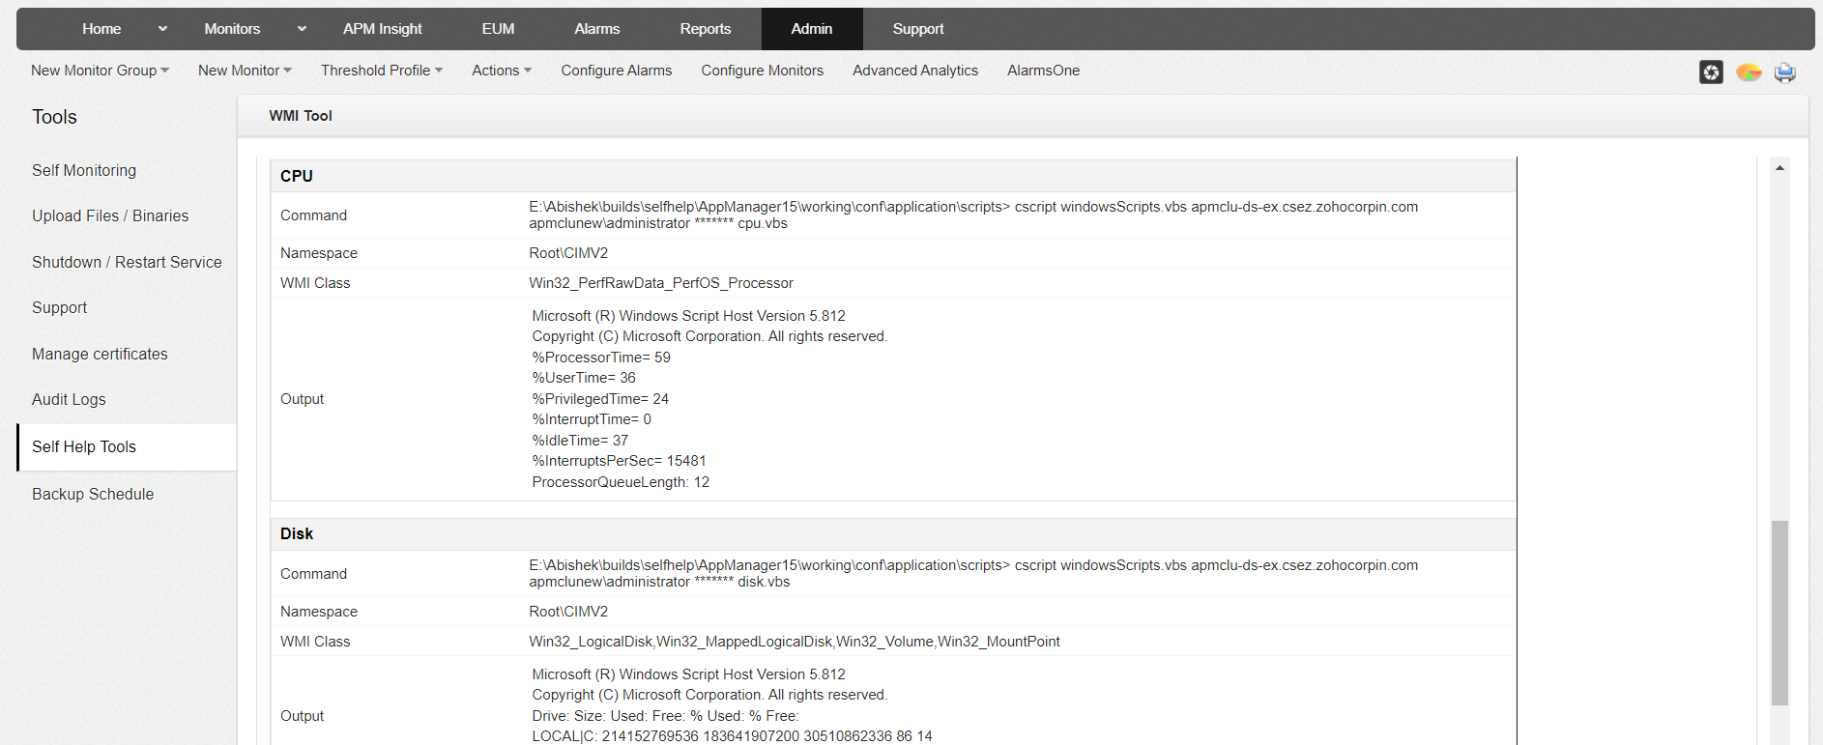Open Backup Schedule in the sidebar
The image size is (1823, 745).
[93, 495]
